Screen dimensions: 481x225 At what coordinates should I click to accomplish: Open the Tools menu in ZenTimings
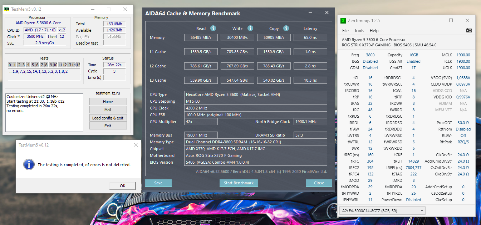pos(359,31)
